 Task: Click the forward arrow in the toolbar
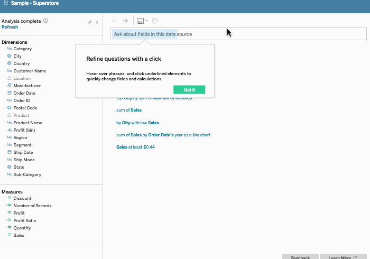125,21
